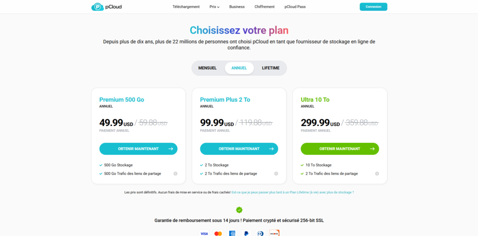Open info icon in Premium 500 Go card
The height and width of the screenshot is (236, 478).
[x=176, y=174]
